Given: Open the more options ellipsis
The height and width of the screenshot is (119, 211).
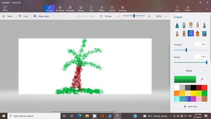Looking at the screenshot, I should click(x=166, y=16).
